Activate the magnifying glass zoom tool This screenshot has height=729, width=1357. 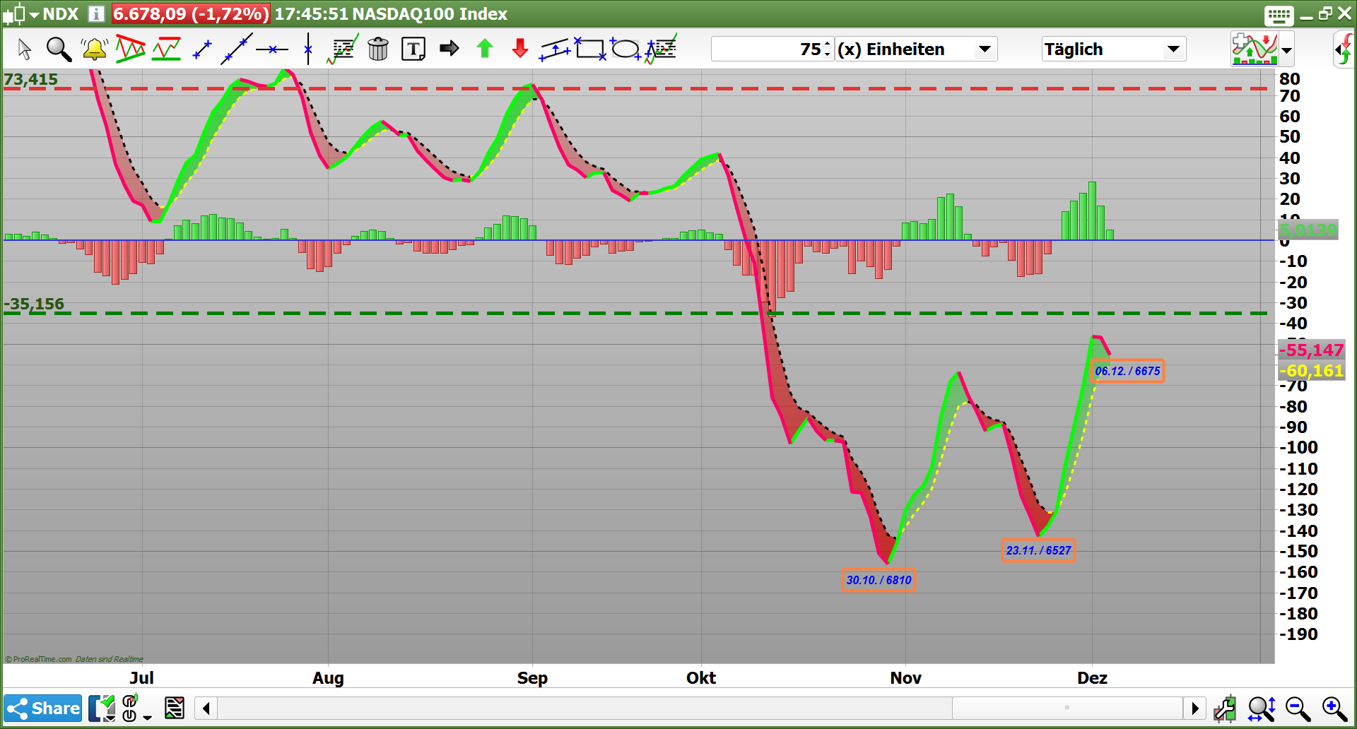pyautogui.click(x=59, y=49)
